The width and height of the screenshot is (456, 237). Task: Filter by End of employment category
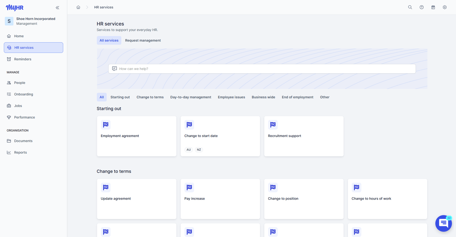(298, 97)
